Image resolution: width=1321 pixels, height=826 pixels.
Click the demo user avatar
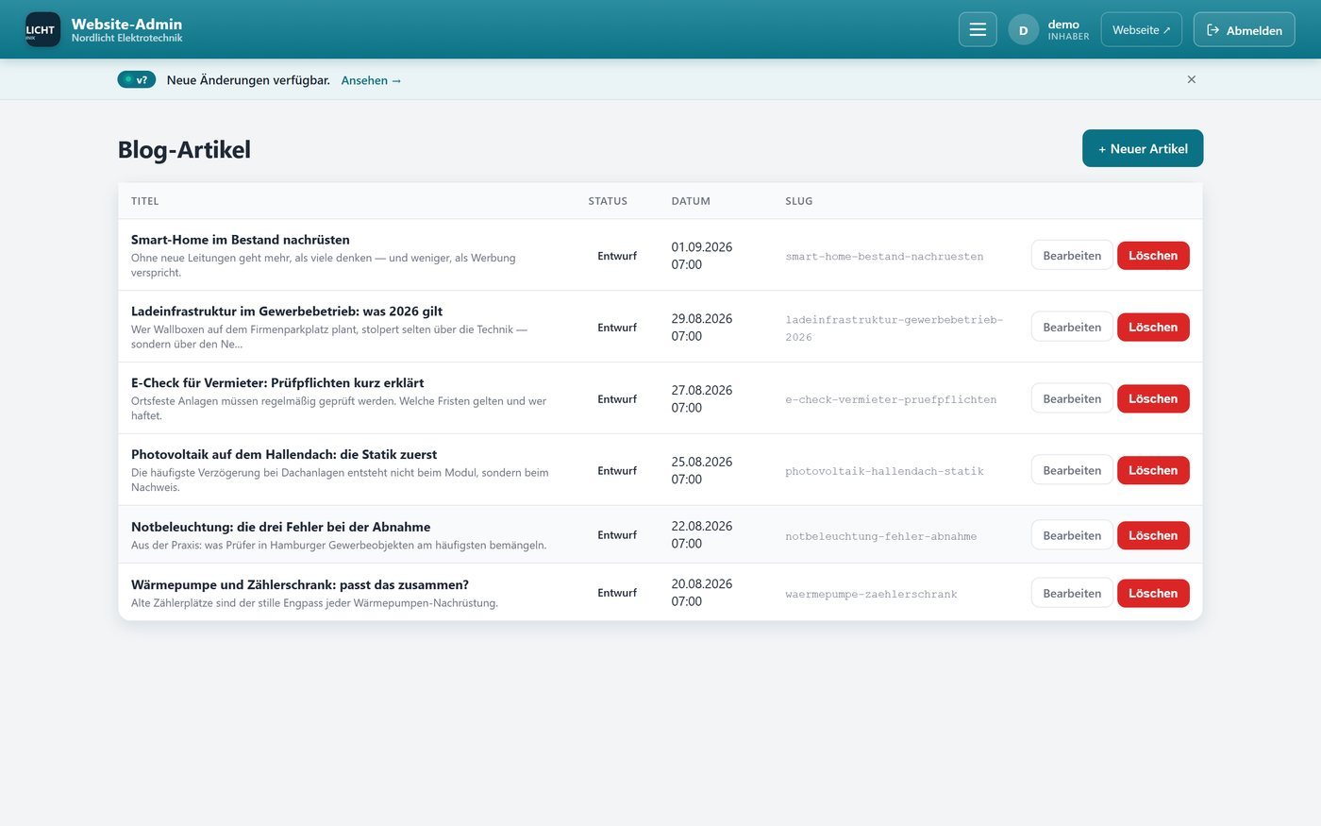click(1023, 30)
